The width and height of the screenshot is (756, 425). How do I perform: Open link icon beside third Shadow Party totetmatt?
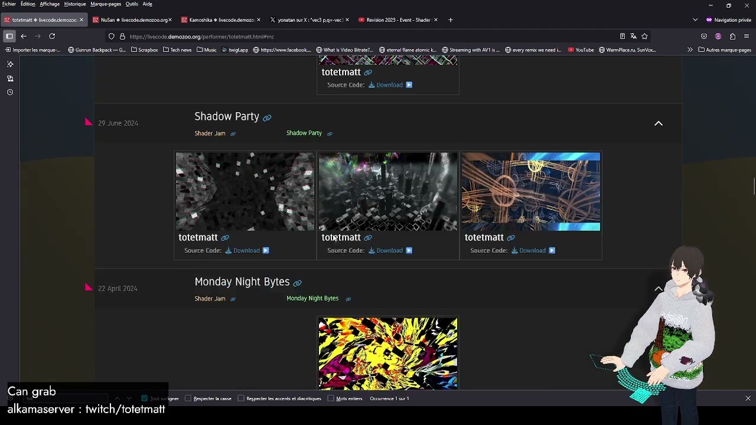point(511,238)
